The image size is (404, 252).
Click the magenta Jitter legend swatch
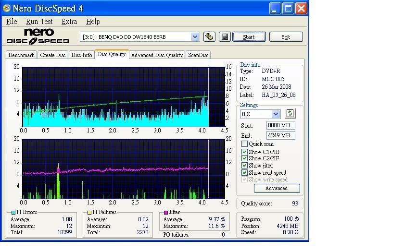pos(166,213)
